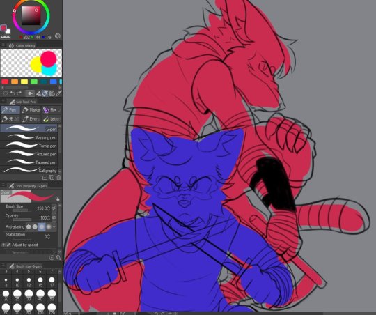Reset tool property to initial settings icon
Viewport: 376px width, 315px height.
point(52,258)
